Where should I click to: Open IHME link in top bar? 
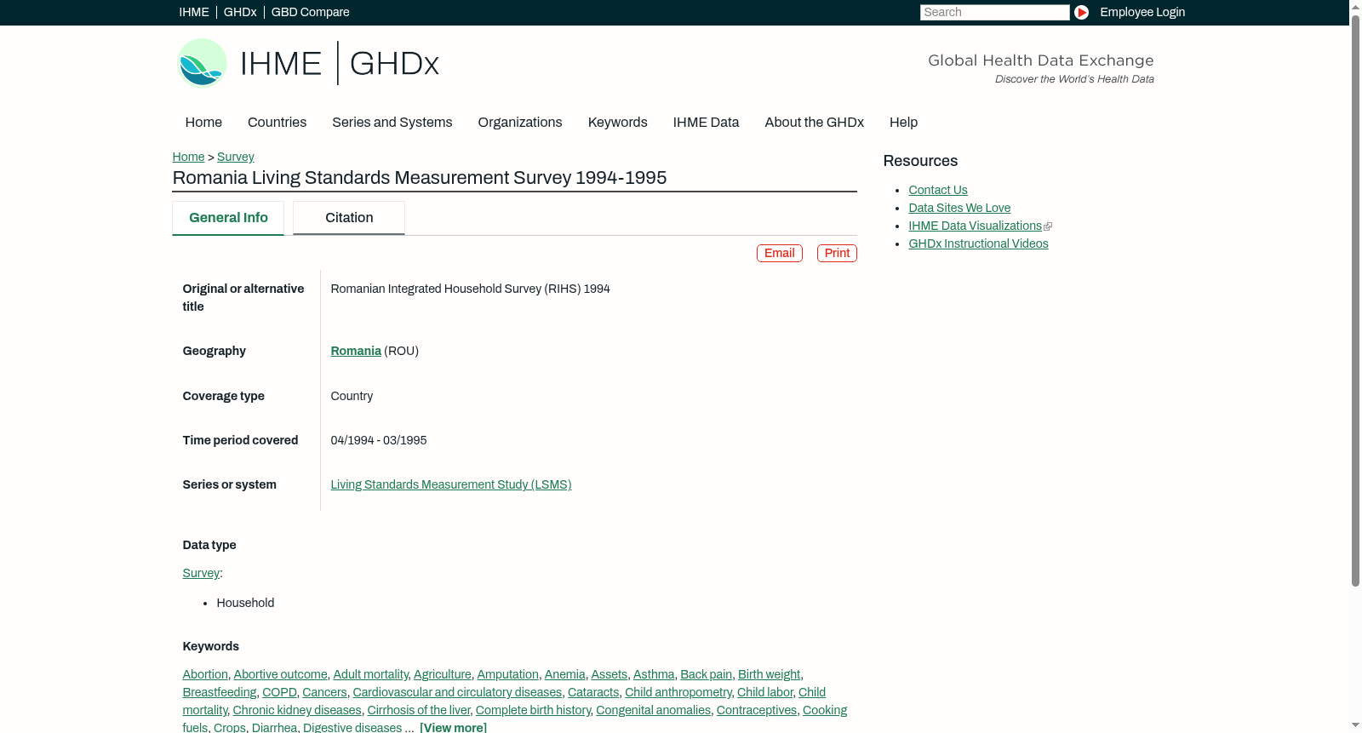click(x=194, y=12)
